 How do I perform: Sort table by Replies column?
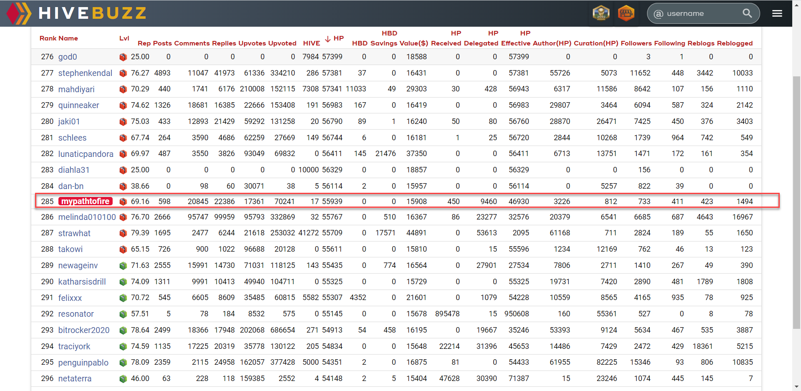pyautogui.click(x=224, y=43)
